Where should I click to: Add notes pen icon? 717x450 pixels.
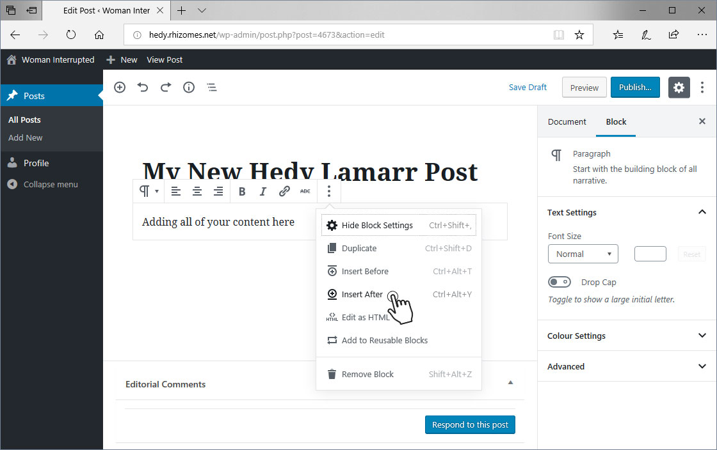[x=646, y=35]
